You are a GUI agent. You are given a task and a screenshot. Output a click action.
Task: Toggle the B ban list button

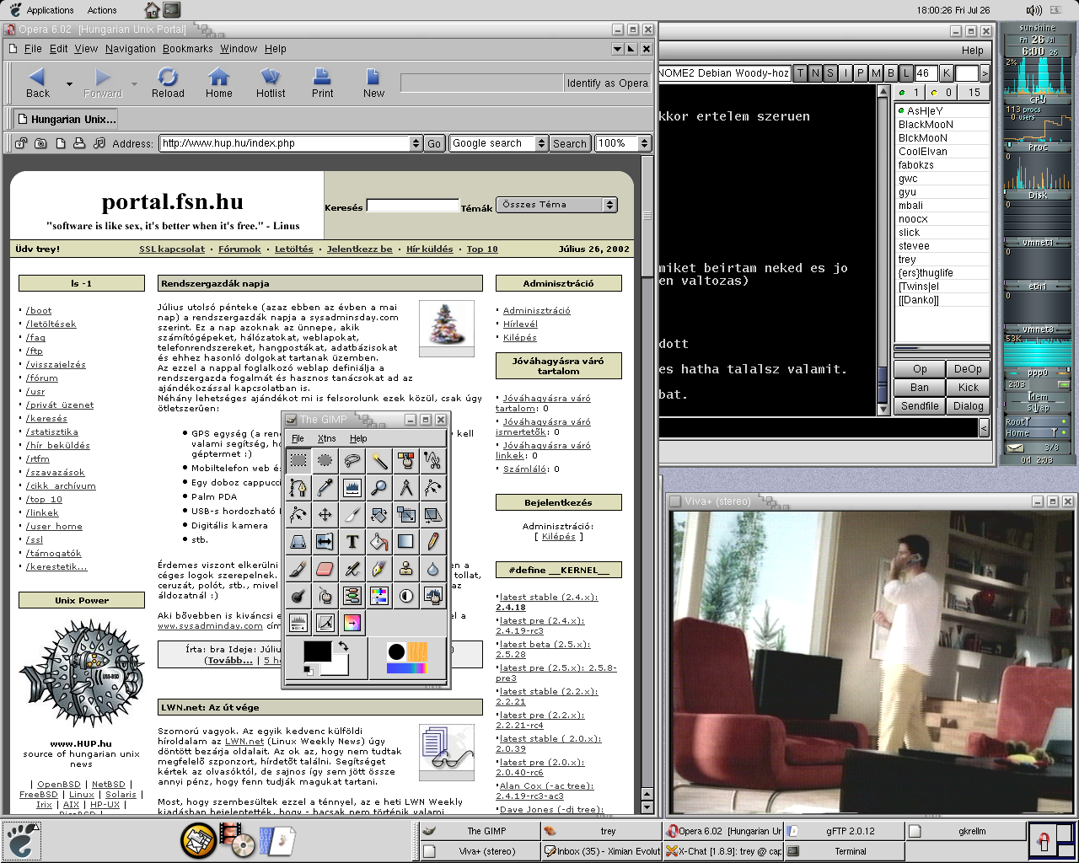coord(891,73)
